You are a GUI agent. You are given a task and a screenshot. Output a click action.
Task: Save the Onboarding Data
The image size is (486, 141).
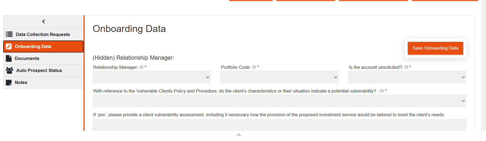[435, 48]
